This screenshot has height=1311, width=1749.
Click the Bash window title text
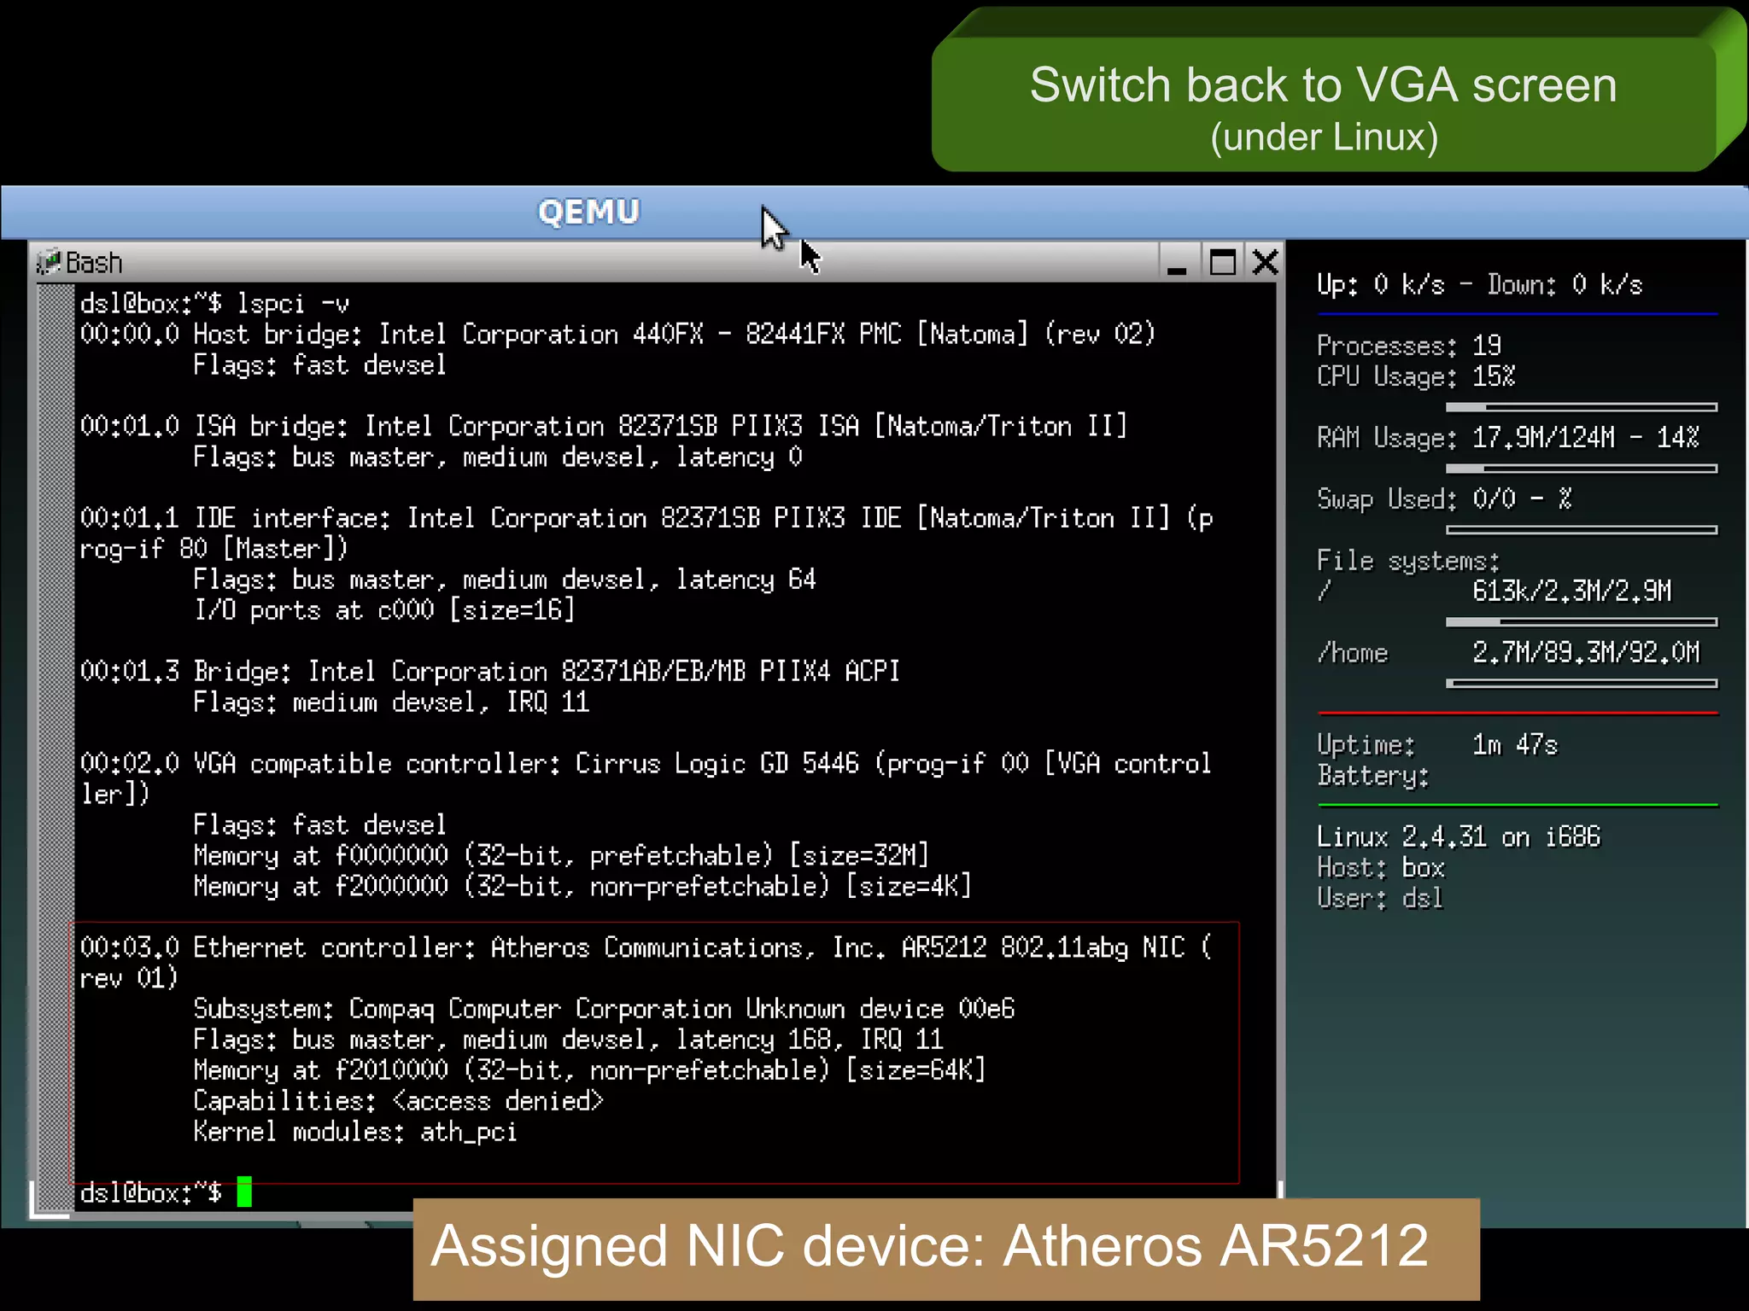(x=95, y=263)
